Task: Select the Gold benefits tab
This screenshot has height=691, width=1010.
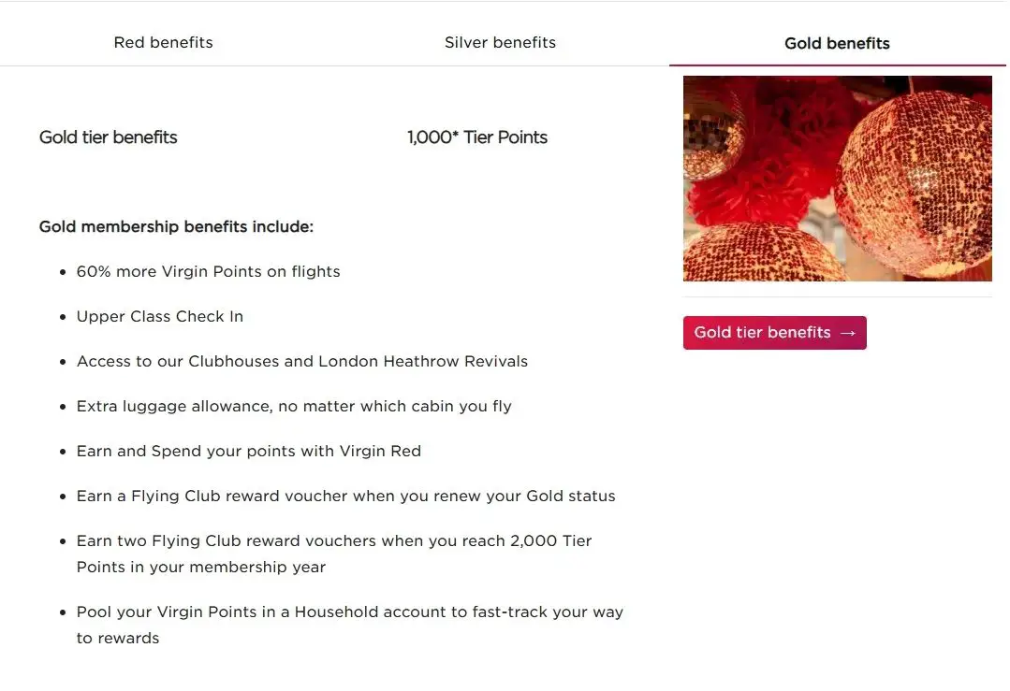Action: click(837, 44)
